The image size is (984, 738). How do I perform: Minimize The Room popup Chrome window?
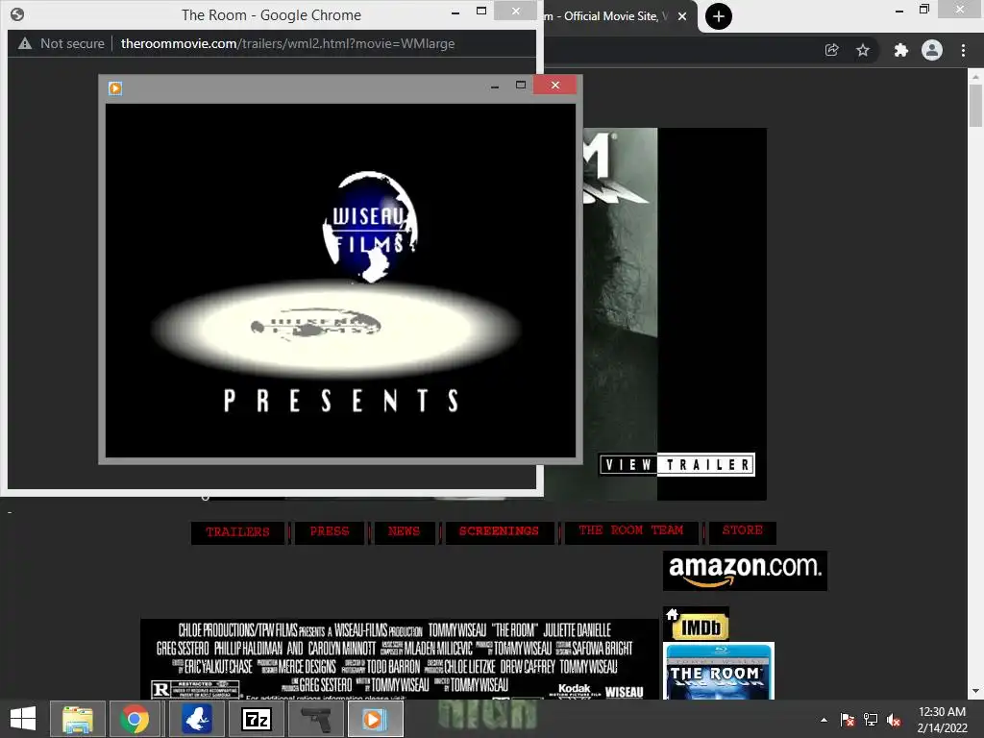[455, 12]
